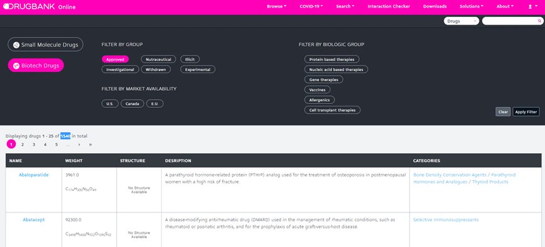Click the molecule icon in Small Molecule Drugs

click(16, 45)
